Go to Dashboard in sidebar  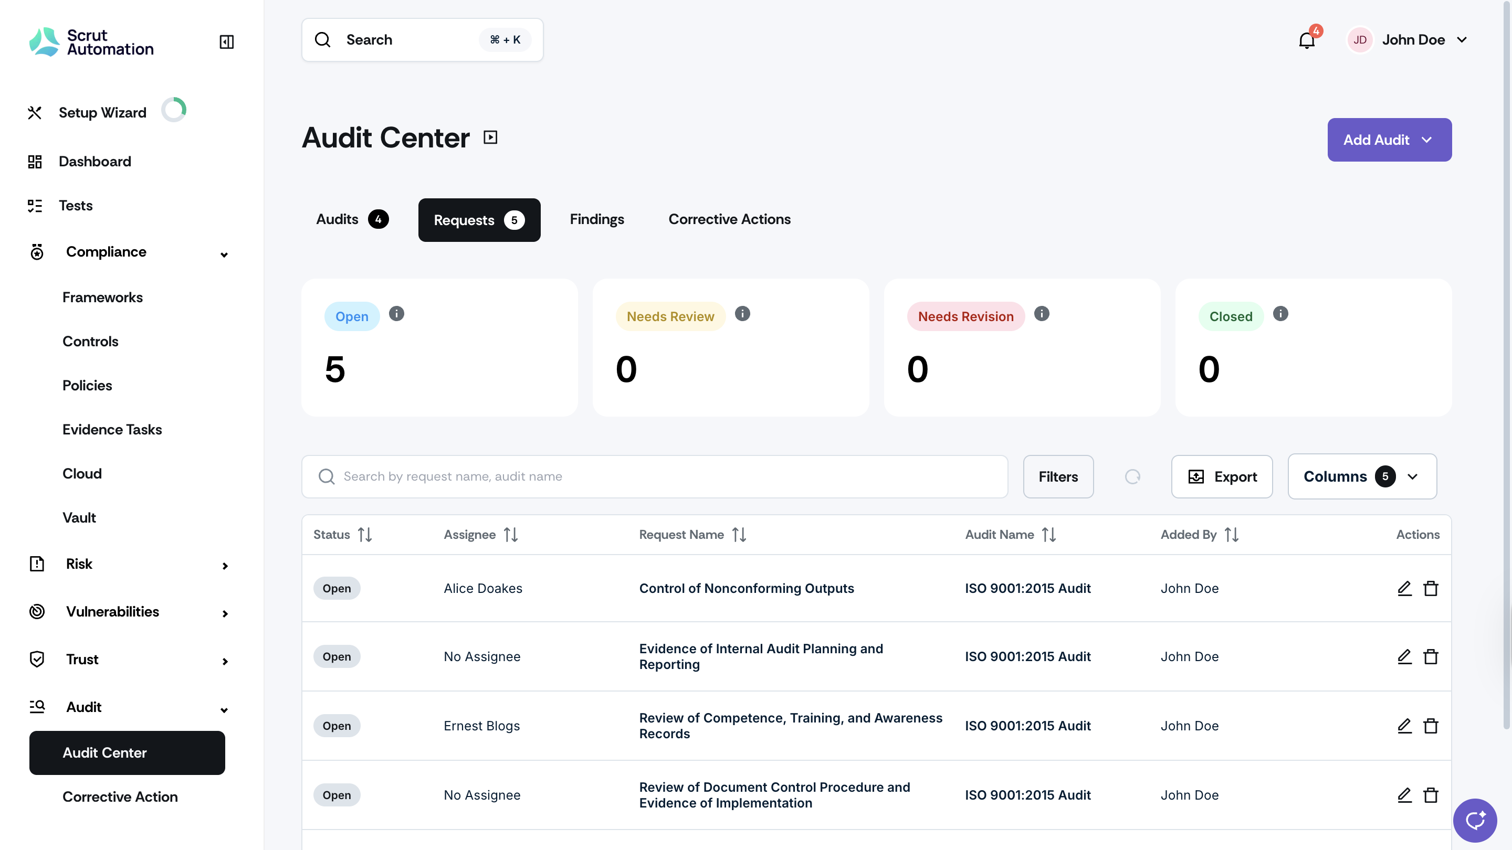click(x=94, y=161)
